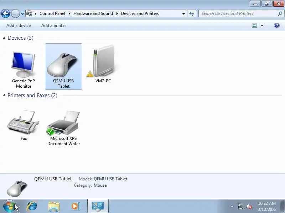Select the Microsoft XPS Document Writer icon
The height and width of the screenshot is (213, 285).
coord(63,122)
